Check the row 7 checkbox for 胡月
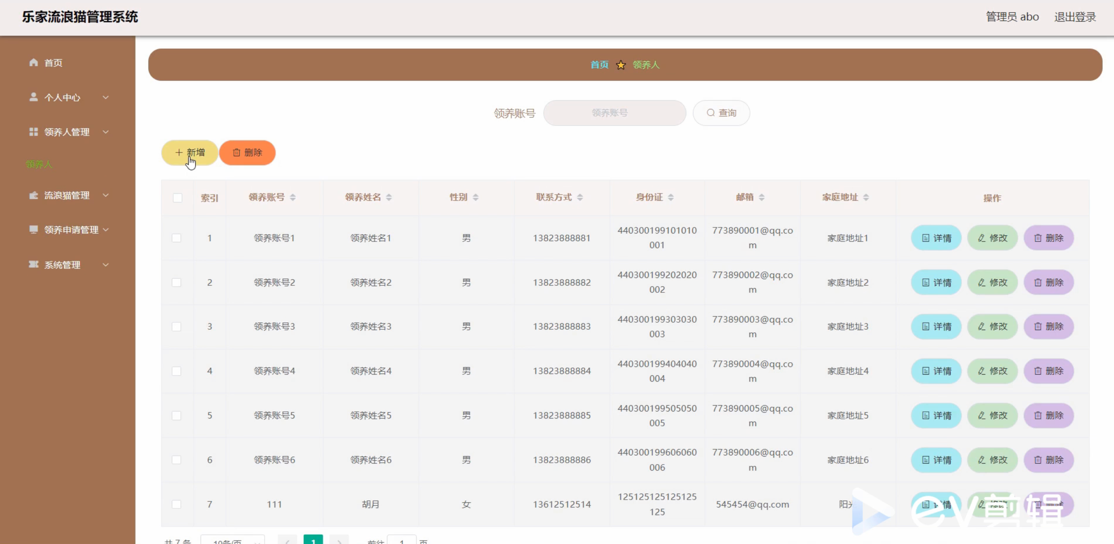This screenshot has height=544, width=1114. (176, 504)
